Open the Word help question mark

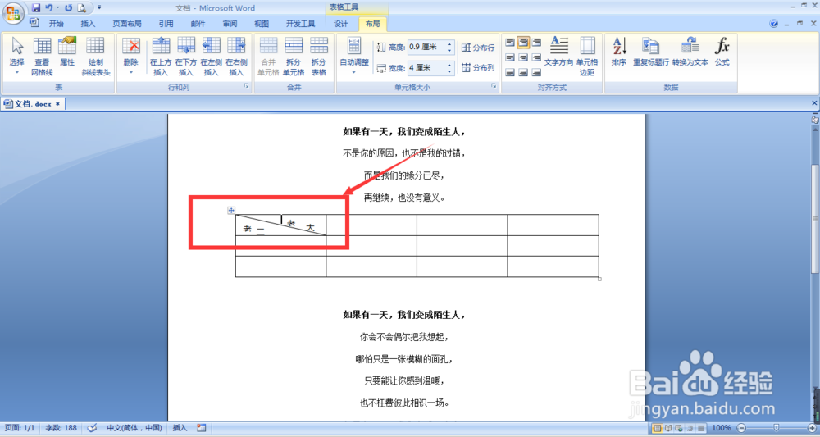click(774, 24)
